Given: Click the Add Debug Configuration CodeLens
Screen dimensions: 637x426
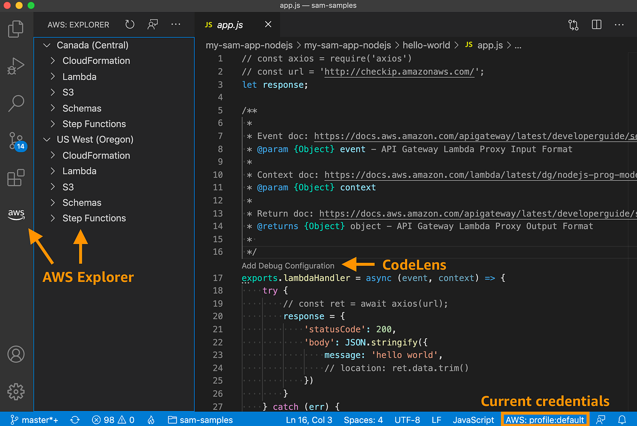Looking at the screenshot, I should (288, 265).
